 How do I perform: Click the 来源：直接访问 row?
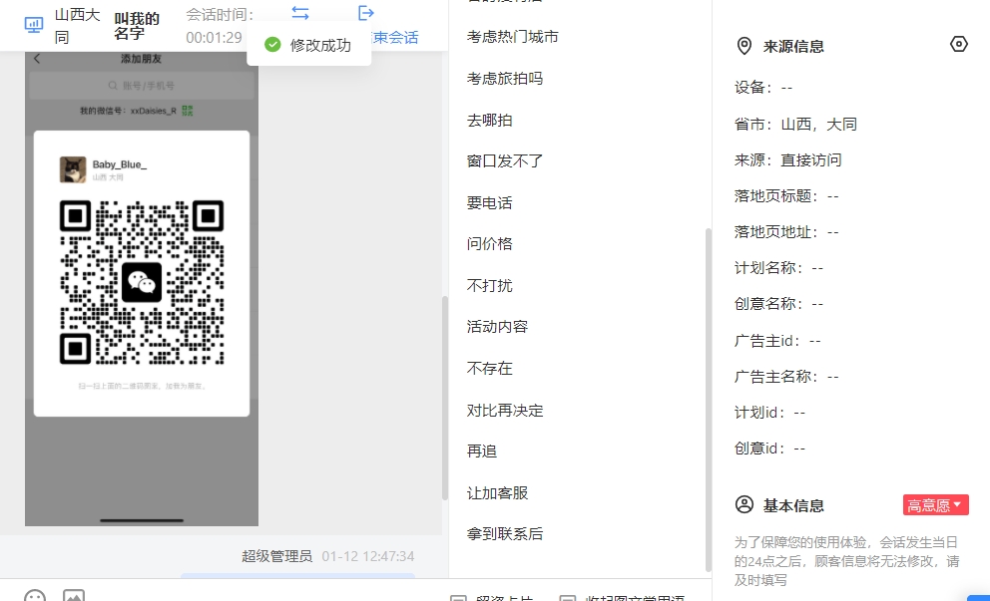(788, 159)
